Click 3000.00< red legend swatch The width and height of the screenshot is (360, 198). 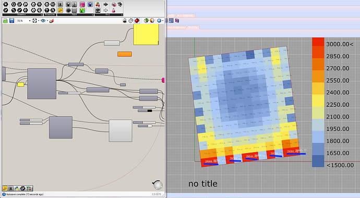click(x=318, y=42)
